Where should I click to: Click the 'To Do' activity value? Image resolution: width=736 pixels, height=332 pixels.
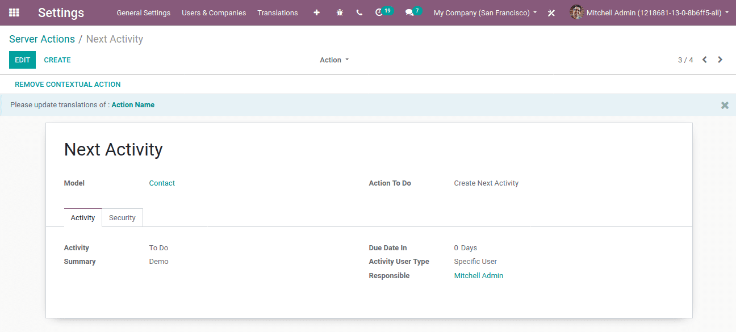158,248
